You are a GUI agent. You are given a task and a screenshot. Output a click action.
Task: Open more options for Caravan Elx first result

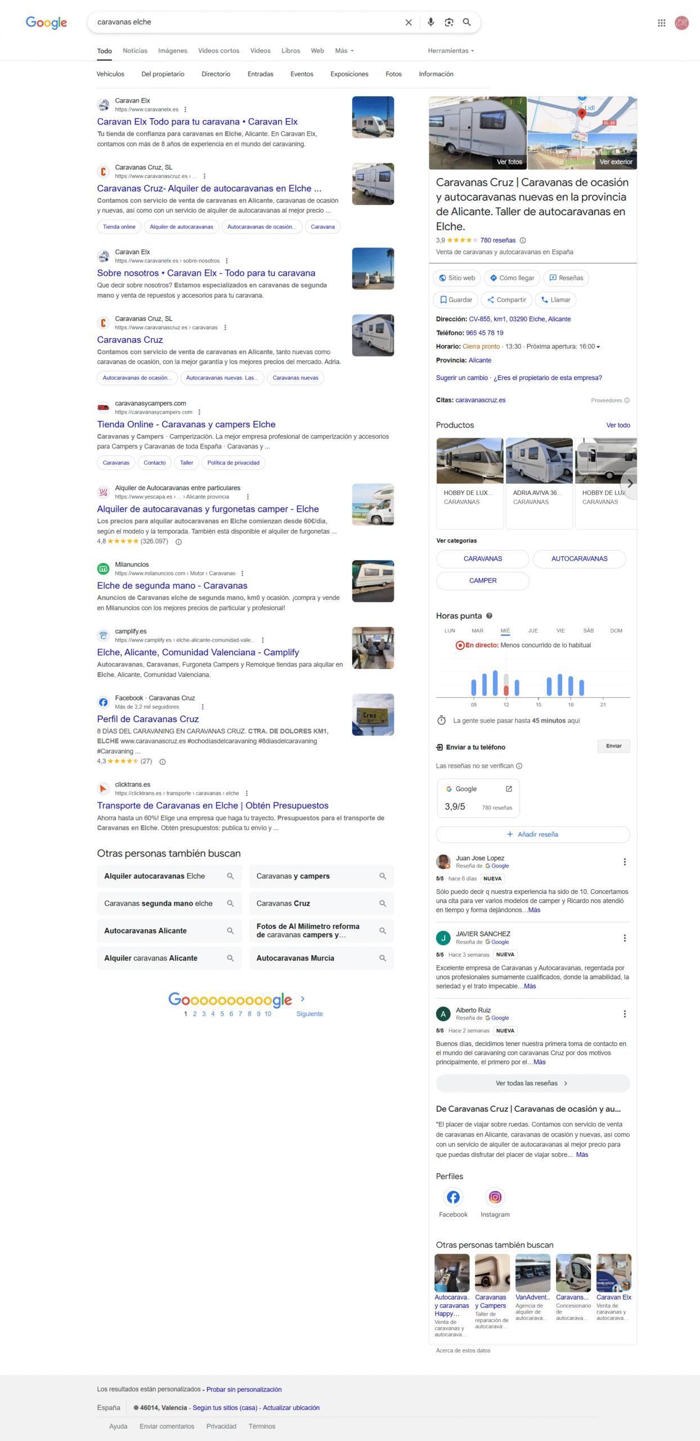(x=185, y=110)
